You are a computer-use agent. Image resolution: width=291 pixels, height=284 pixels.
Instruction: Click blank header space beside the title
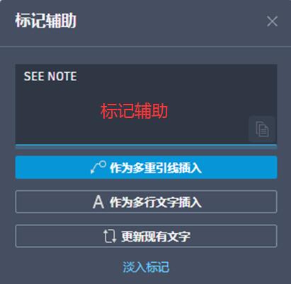[170, 21]
